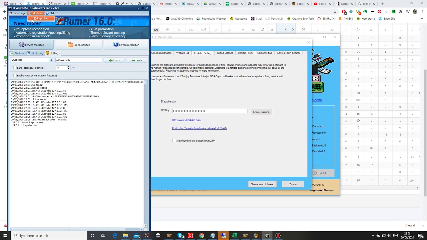Click the Close button in settings dialog

tap(293, 184)
